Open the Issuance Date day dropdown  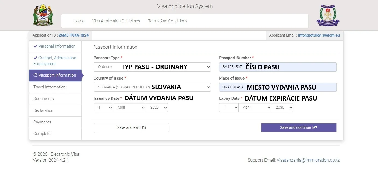[103, 107]
